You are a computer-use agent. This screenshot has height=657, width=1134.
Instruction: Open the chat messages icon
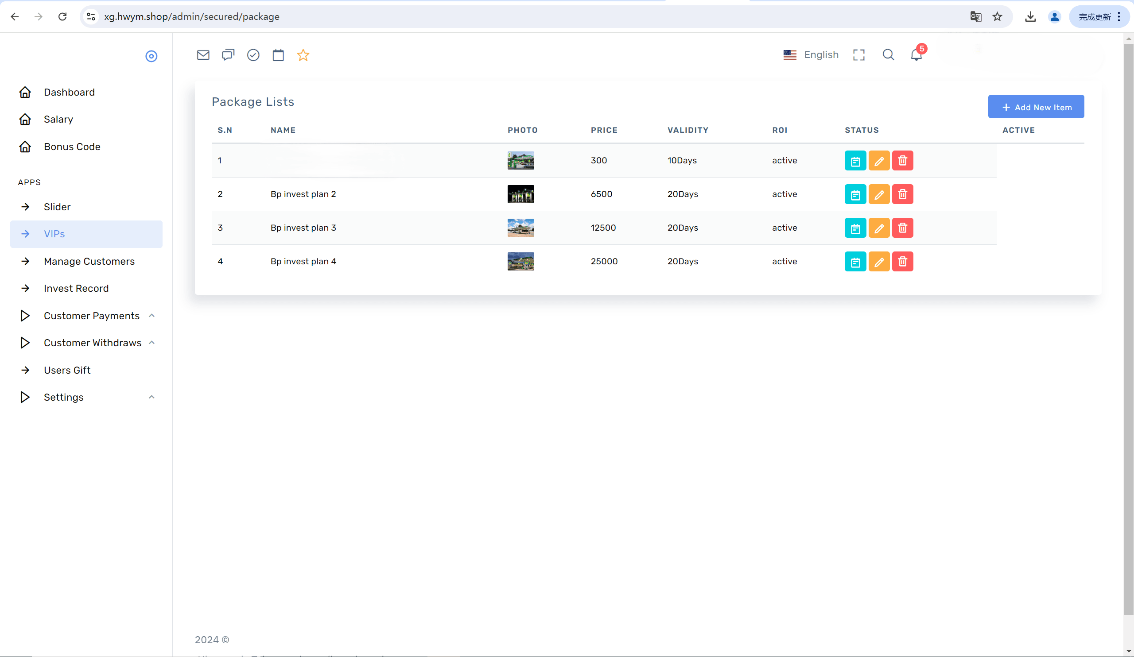(228, 55)
